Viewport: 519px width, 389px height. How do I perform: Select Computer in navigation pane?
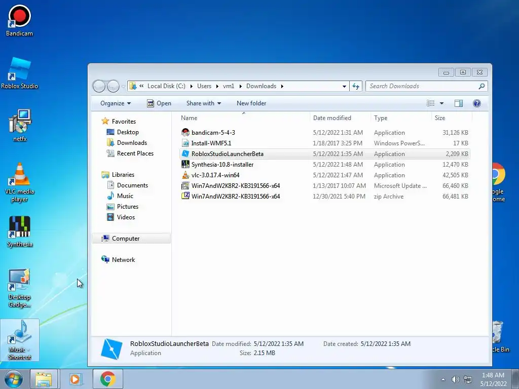(x=131, y=239)
